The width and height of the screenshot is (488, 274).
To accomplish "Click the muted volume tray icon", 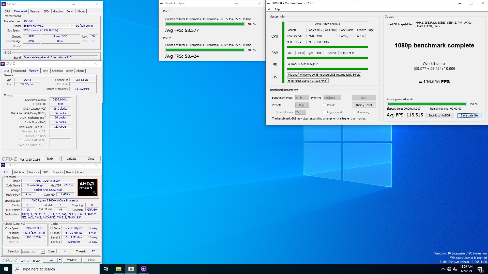I will click(455, 269).
